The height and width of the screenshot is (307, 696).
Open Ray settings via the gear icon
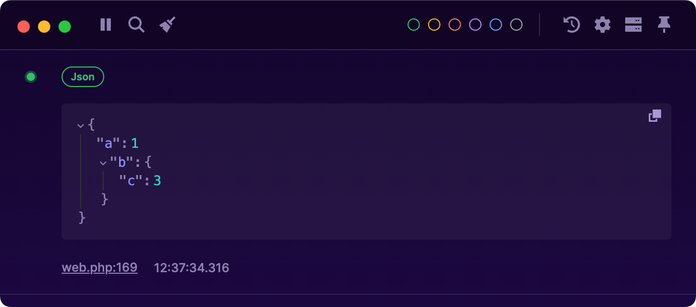pyautogui.click(x=602, y=25)
